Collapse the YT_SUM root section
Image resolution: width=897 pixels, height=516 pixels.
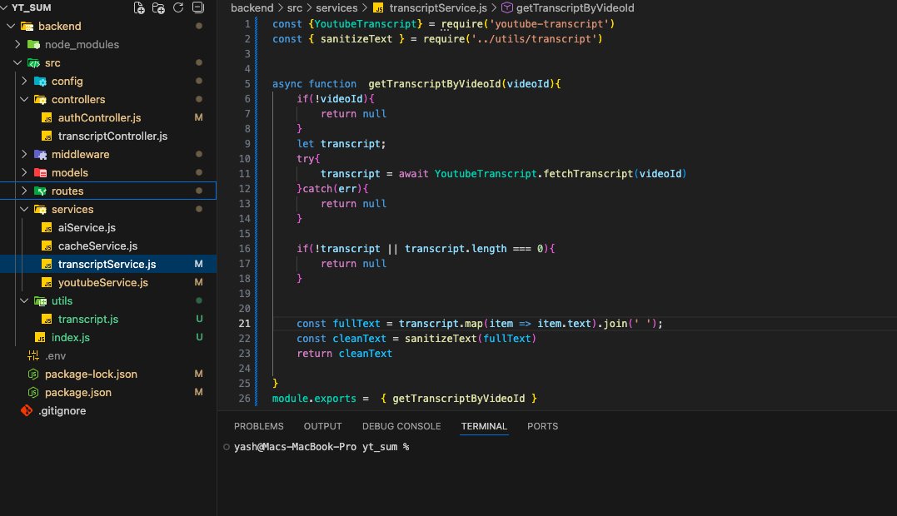4,7
